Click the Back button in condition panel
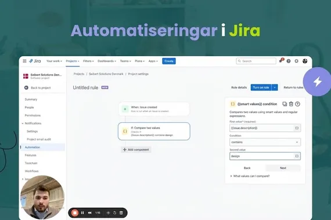 coord(247,168)
